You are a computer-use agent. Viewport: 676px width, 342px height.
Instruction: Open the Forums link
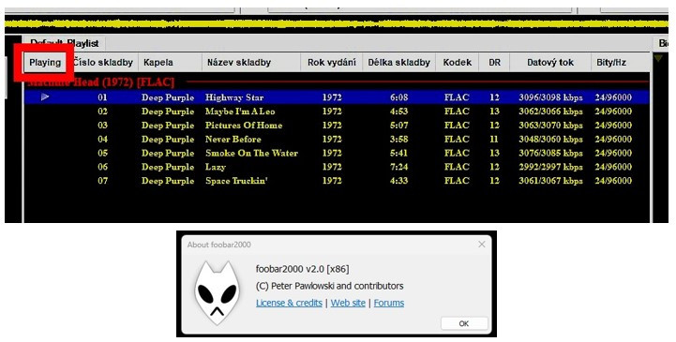[389, 303]
